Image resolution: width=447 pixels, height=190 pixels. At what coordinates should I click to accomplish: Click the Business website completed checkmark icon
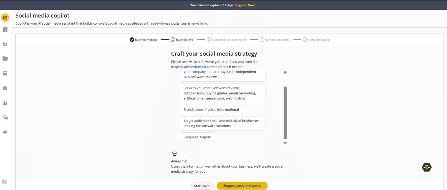[132, 40]
